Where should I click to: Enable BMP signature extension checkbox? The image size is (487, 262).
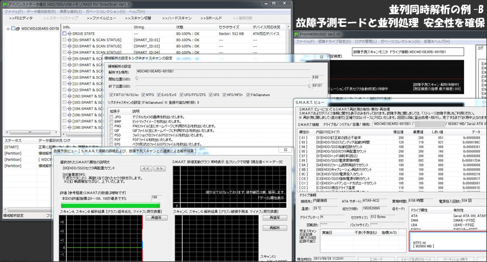click(111, 122)
